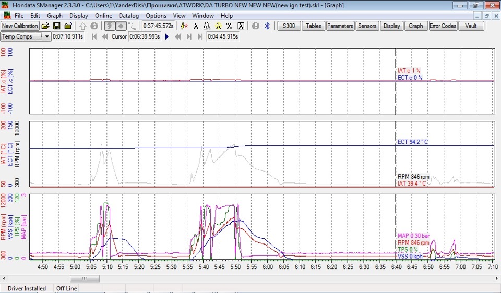Open the Window menu

point(203,15)
